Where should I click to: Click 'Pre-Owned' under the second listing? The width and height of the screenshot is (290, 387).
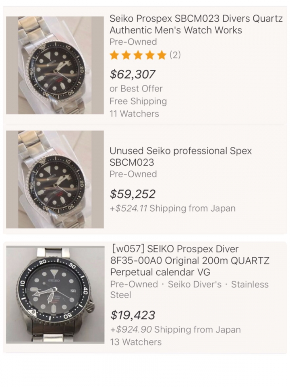click(133, 174)
